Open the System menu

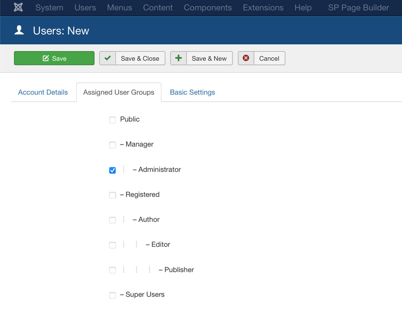(49, 8)
